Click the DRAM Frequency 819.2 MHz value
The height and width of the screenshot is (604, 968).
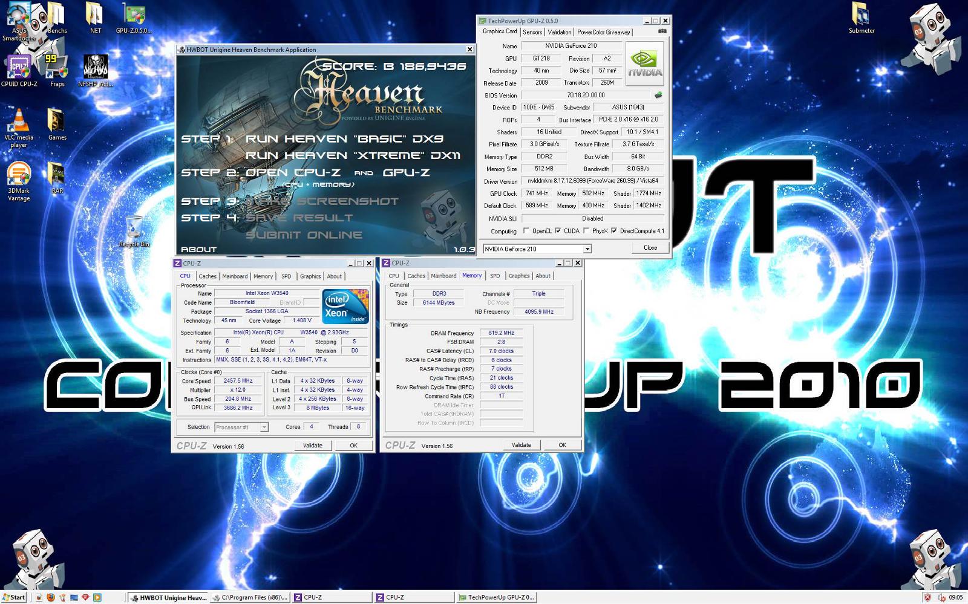coord(501,333)
